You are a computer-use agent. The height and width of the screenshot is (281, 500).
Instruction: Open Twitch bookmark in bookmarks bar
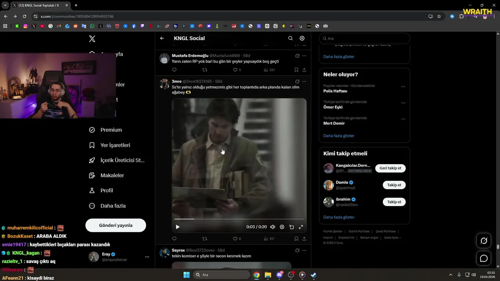[x=142, y=26]
